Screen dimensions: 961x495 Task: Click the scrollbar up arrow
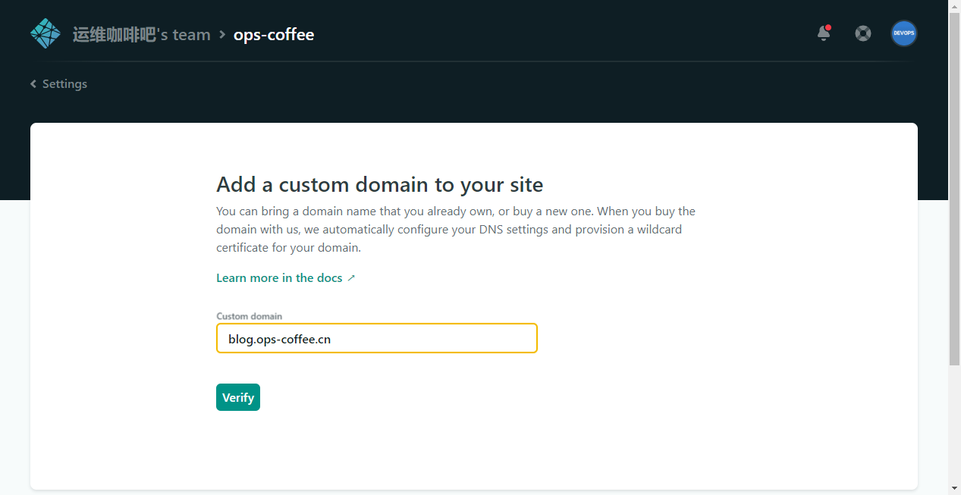click(x=954, y=6)
